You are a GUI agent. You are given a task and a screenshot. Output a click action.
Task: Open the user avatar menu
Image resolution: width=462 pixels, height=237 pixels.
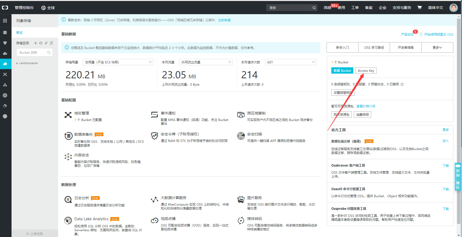click(x=453, y=8)
